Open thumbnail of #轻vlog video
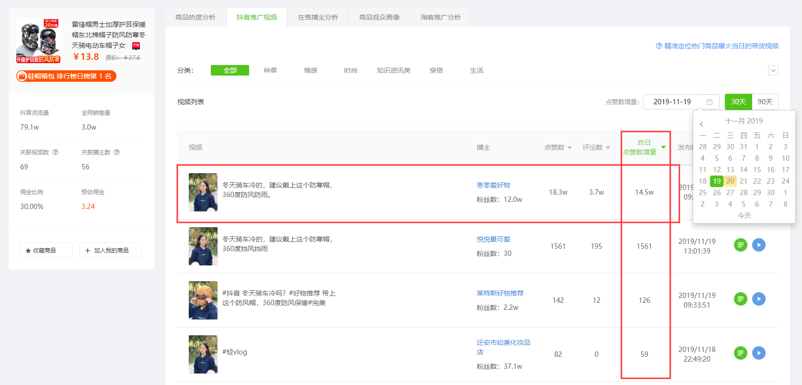The height and width of the screenshot is (385, 802). pyautogui.click(x=203, y=354)
